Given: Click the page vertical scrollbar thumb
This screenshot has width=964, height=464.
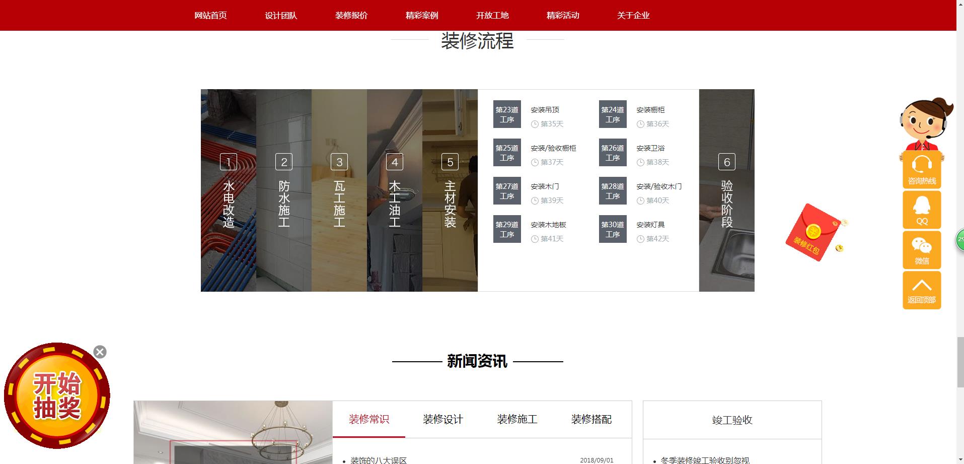Looking at the screenshot, I should click(x=960, y=362).
